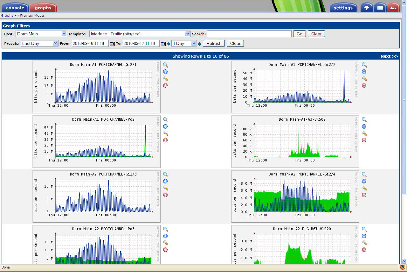This screenshot has width=407, height=272.
Task: Click 'Showing Rows 1 to 10 of 86' text
Action: coord(201,56)
